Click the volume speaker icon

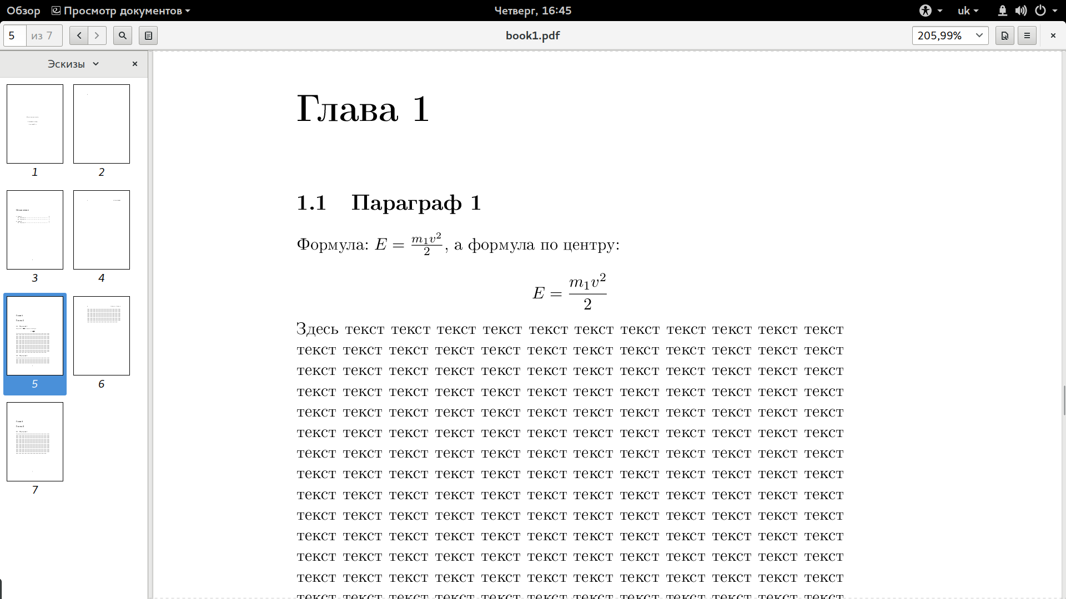(x=1020, y=11)
